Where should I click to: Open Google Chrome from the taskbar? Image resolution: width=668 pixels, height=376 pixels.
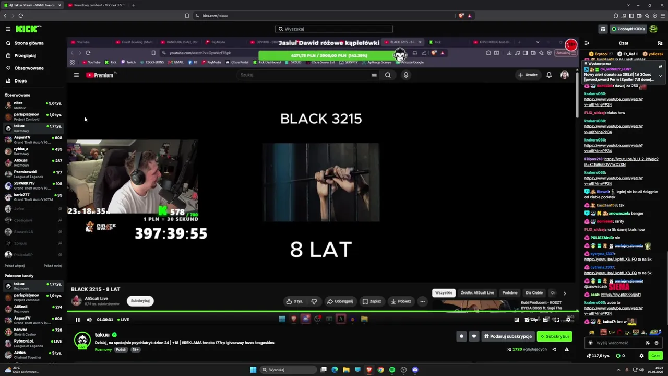coord(380,370)
